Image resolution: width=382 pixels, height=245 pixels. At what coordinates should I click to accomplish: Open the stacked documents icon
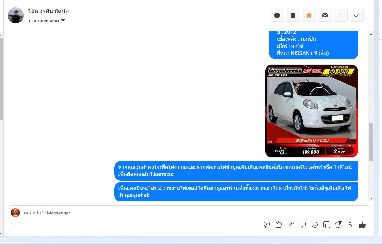pos(339,225)
